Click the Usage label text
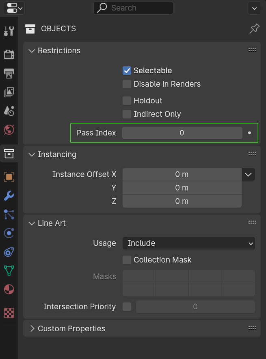The image size is (266, 359). (104, 243)
